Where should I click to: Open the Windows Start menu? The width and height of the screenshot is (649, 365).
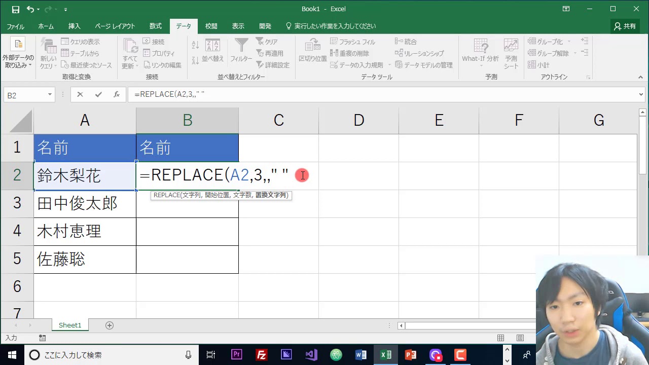pyautogui.click(x=12, y=355)
